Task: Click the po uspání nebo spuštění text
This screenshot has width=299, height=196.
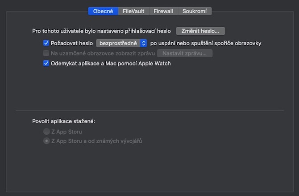Action: [x=205, y=43]
